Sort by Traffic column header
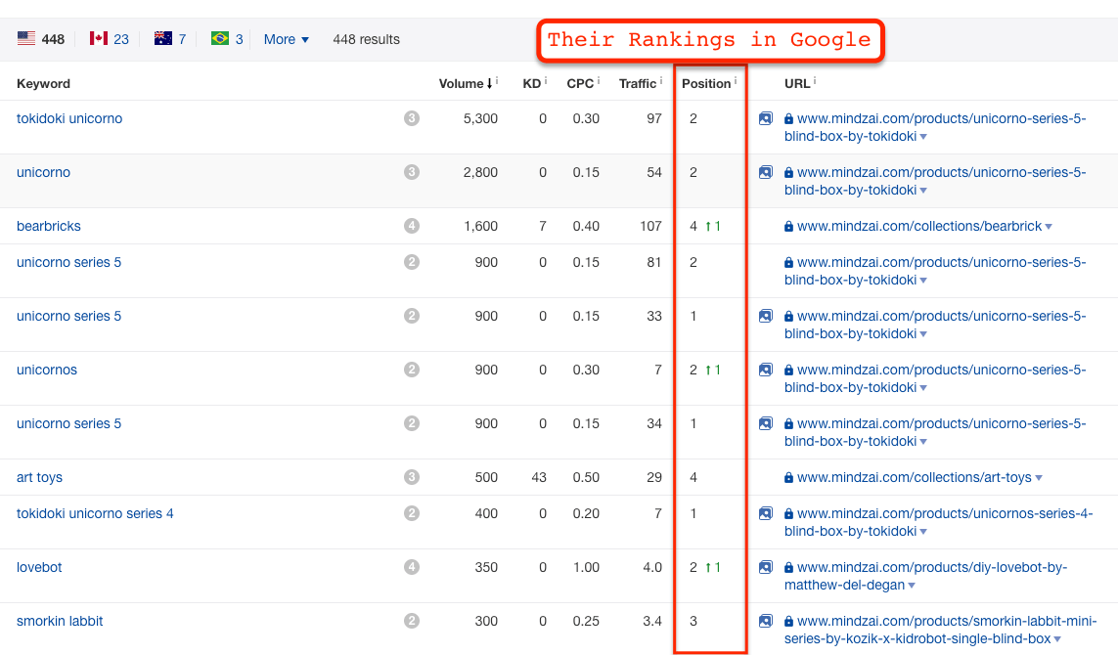1118x655 pixels. point(638,83)
